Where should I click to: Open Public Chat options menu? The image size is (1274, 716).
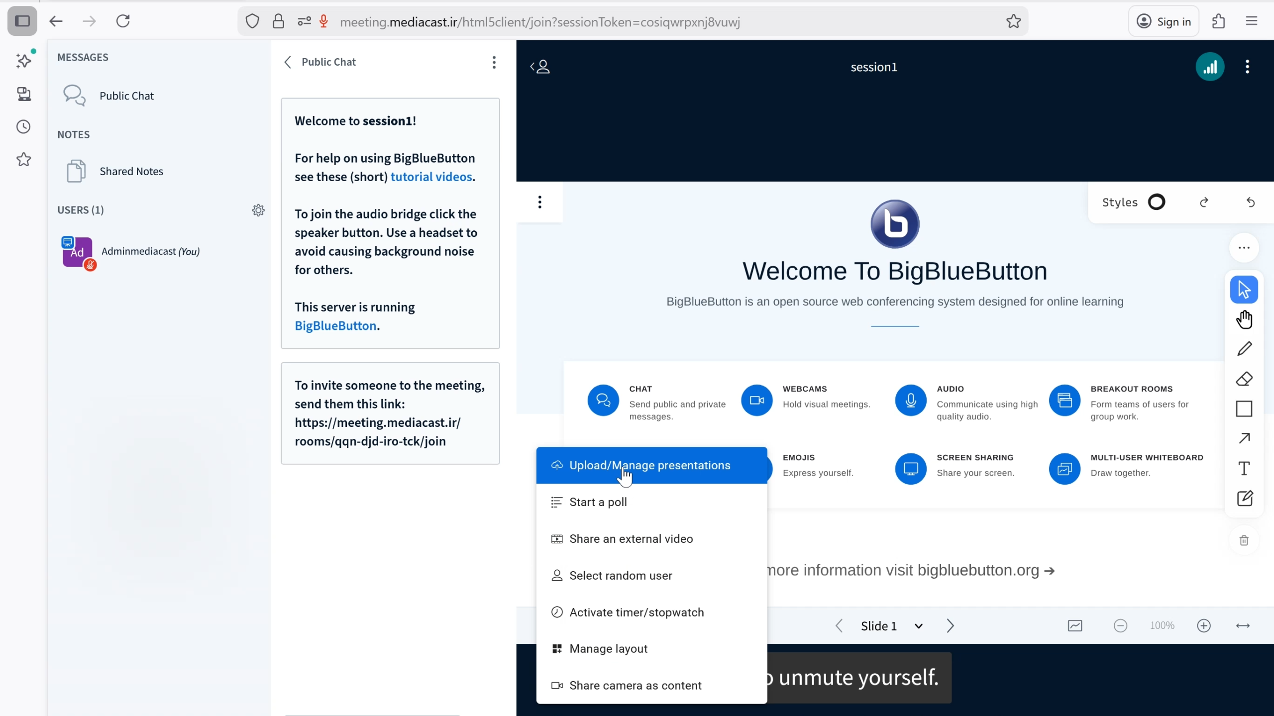click(494, 62)
